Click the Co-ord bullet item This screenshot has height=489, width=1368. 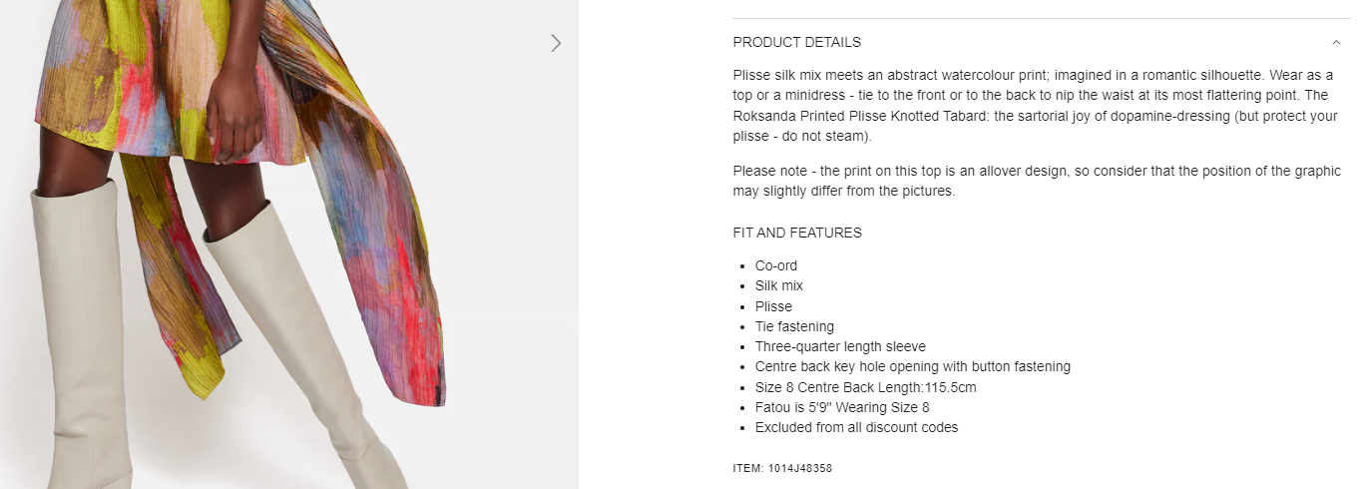[775, 265]
